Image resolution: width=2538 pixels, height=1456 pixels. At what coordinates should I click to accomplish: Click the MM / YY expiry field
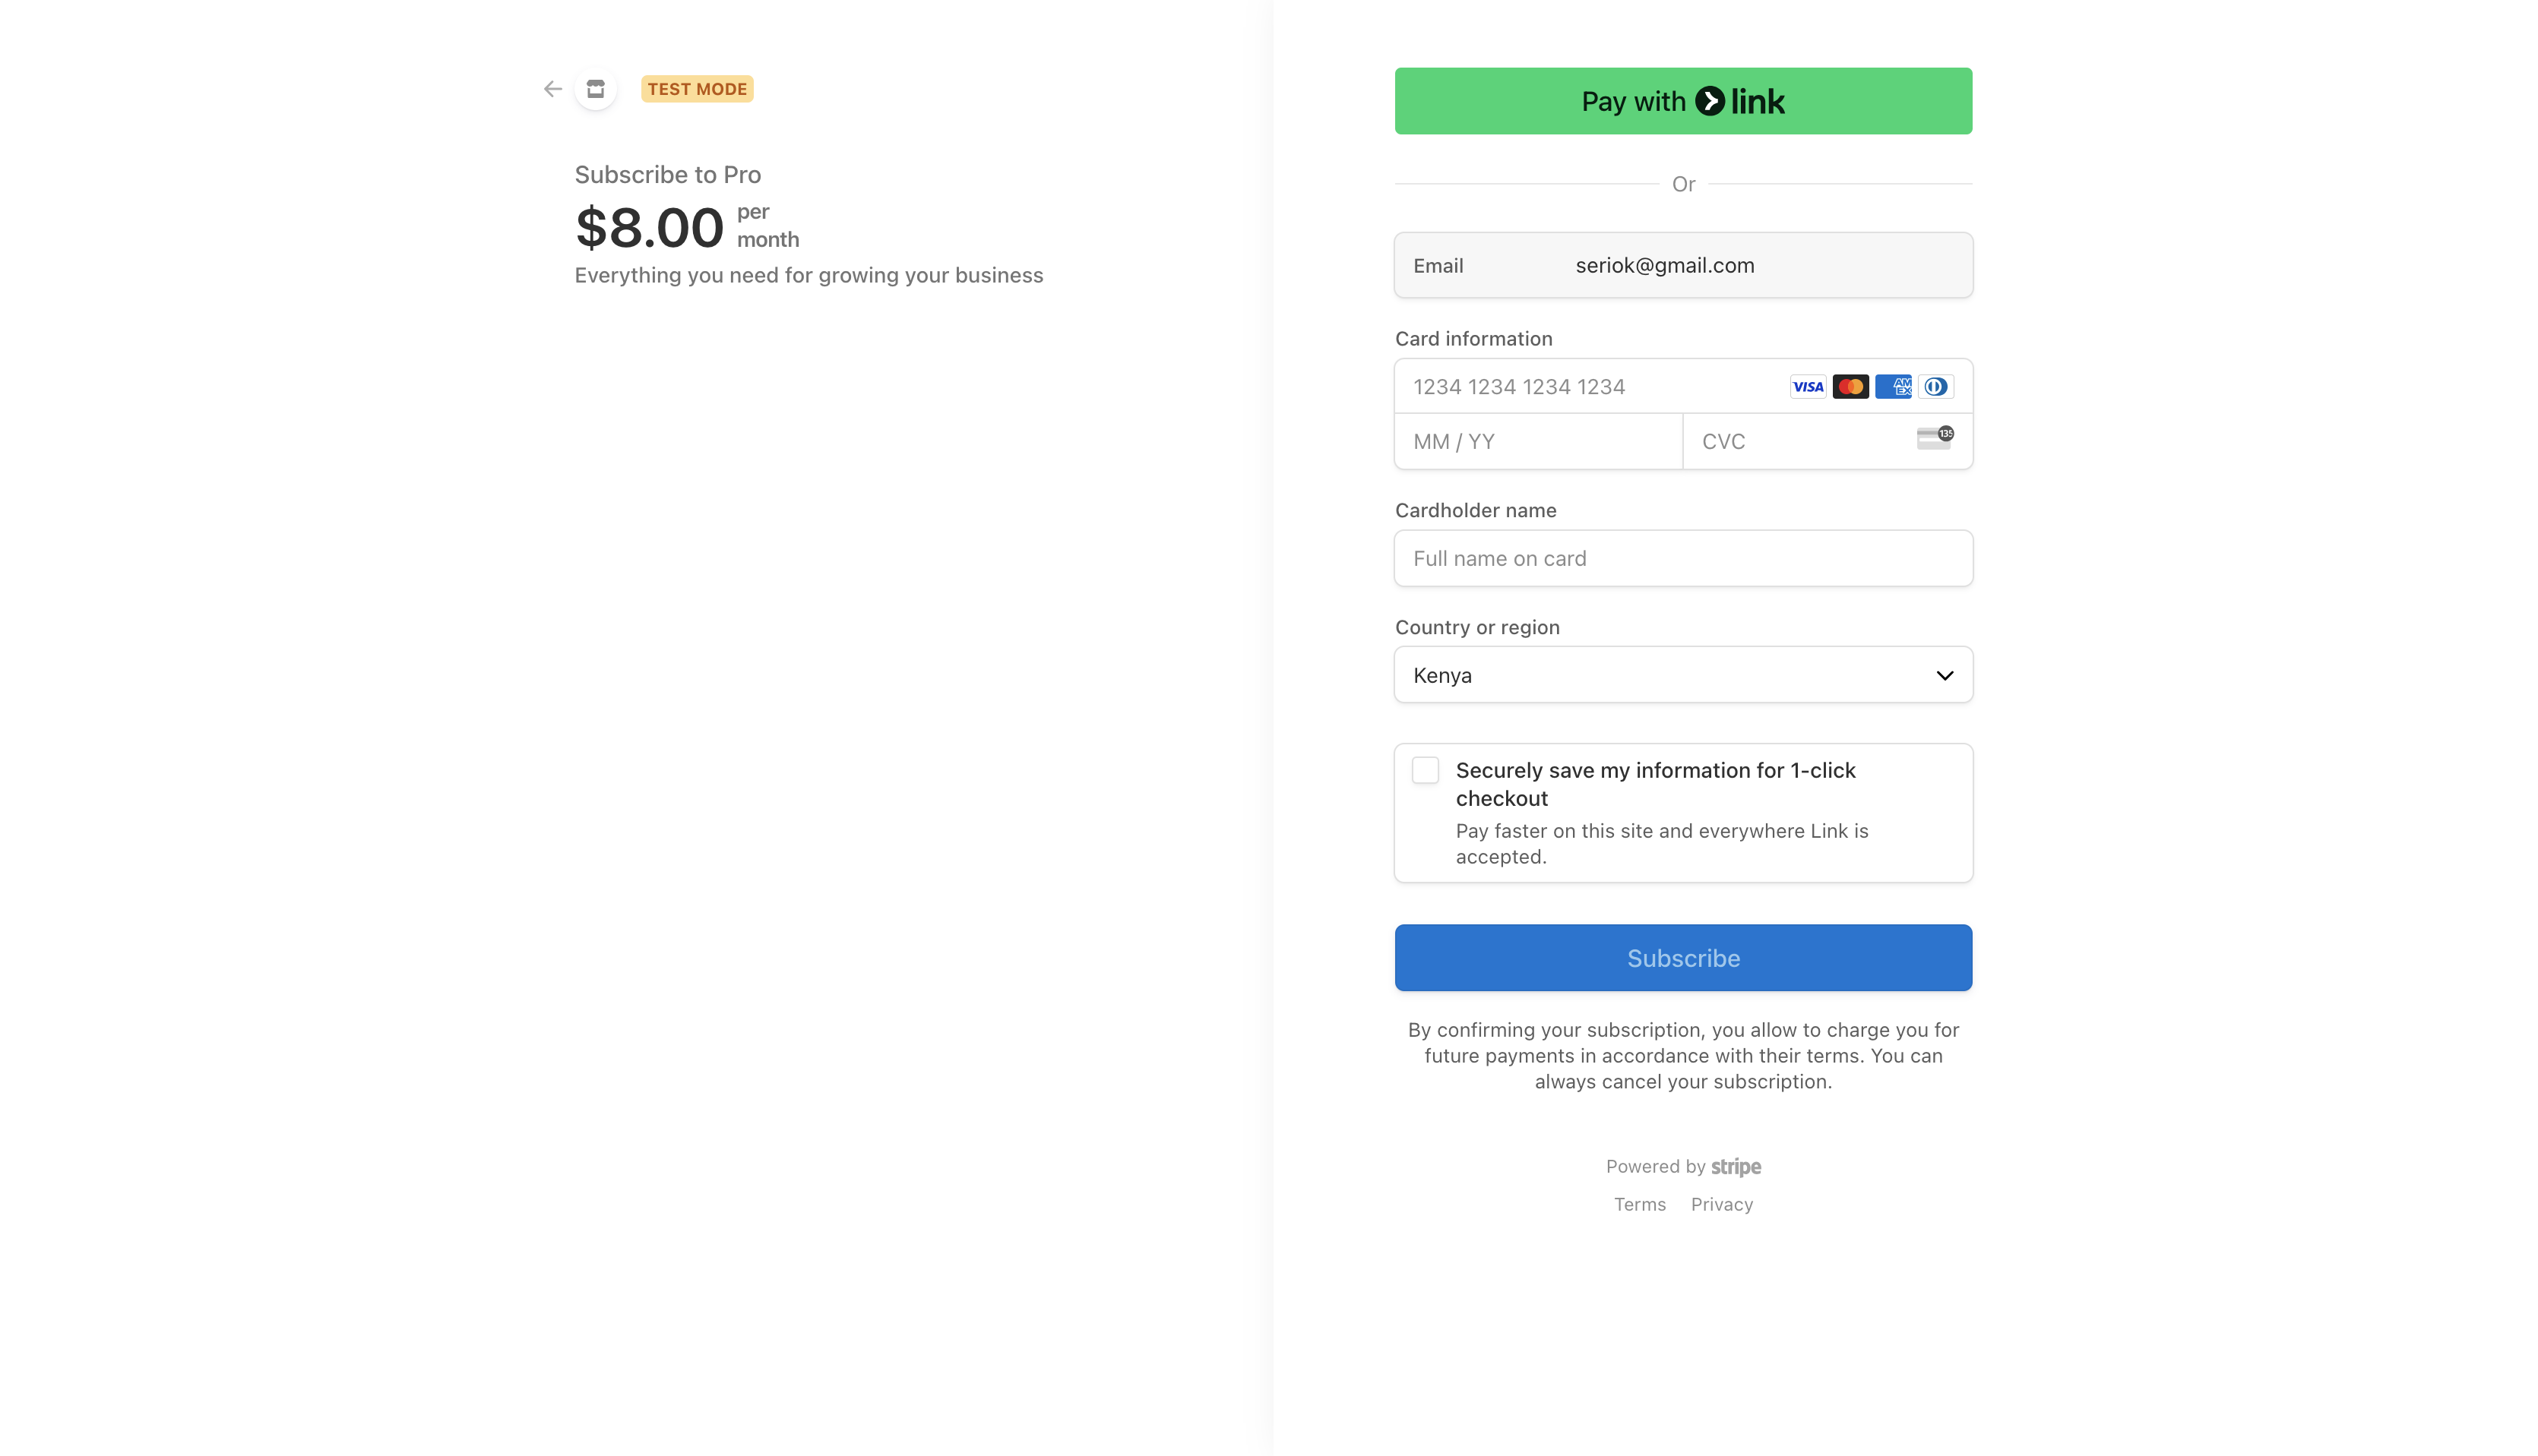(x=1537, y=442)
